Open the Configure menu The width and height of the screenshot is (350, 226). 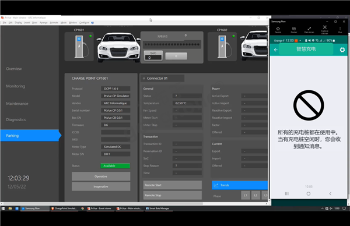tap(84, 23)
